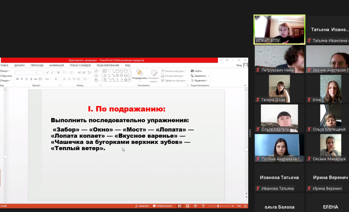Open slide sorter view in status bar

[x=188, y=206]
